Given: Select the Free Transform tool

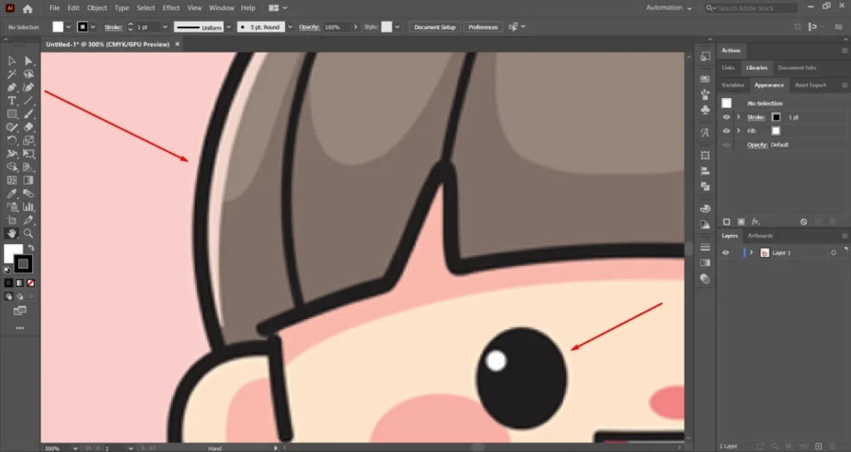Looking at the screenshot, I should coord(28,154).
